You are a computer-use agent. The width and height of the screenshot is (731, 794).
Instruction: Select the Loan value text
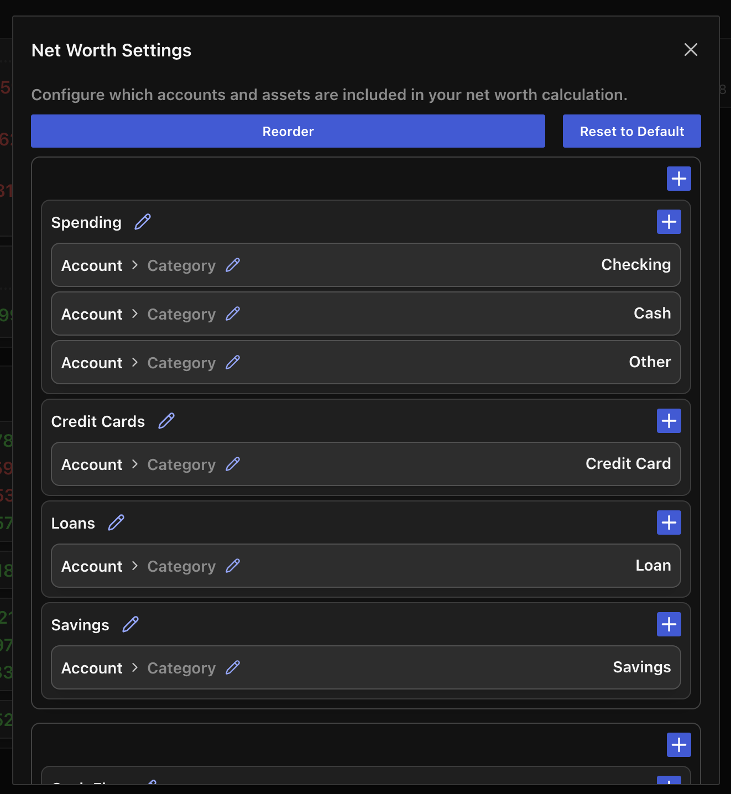pyautogui.click(x=653, y=565)
